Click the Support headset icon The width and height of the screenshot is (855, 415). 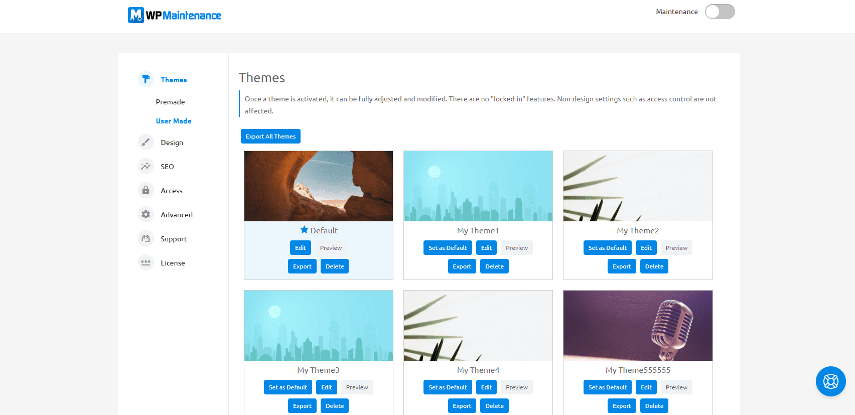tap(146, 238)
